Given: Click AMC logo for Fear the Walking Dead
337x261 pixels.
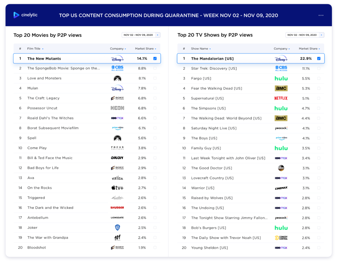Looking at the screenshot, I should [x=281, y=88].
